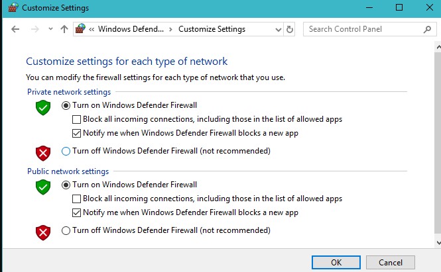Click the Customize Settings breadcrumb
This screenshot has height=272, width=441.
[212, 29]
